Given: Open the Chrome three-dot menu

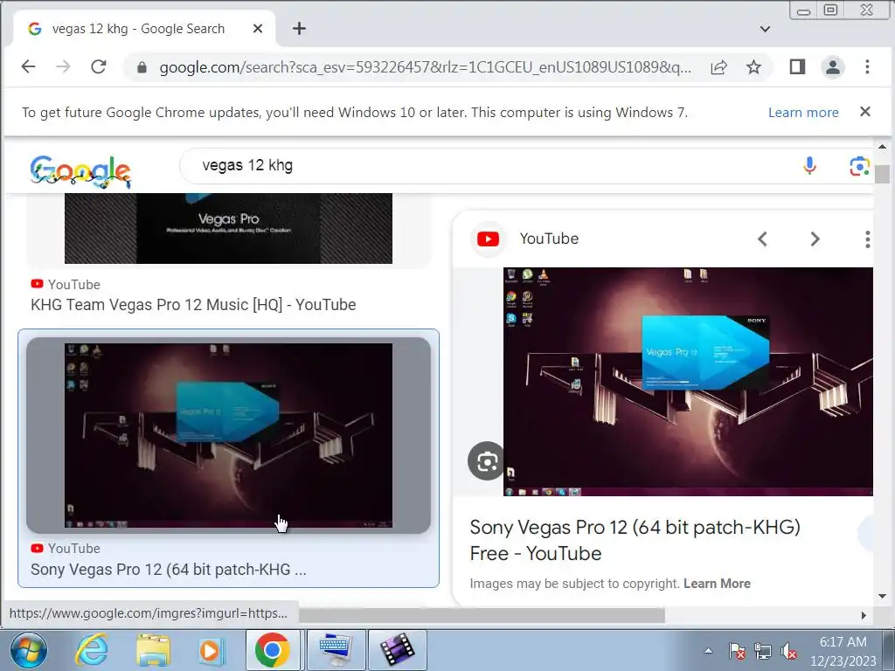Looking at the screenshot, I should 867,66.
